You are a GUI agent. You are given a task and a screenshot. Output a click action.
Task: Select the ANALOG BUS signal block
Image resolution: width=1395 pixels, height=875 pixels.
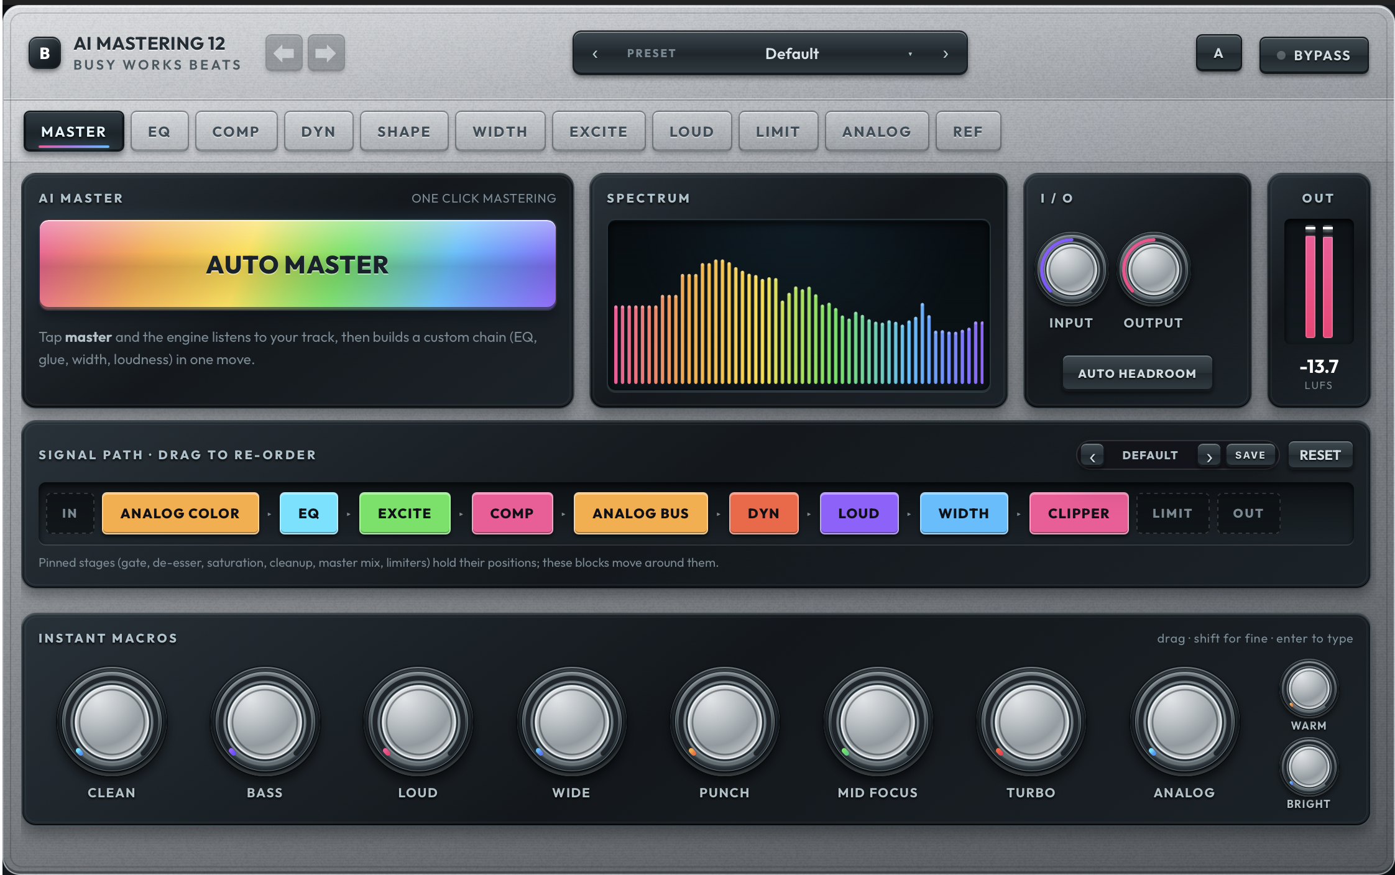coord(640,513)
